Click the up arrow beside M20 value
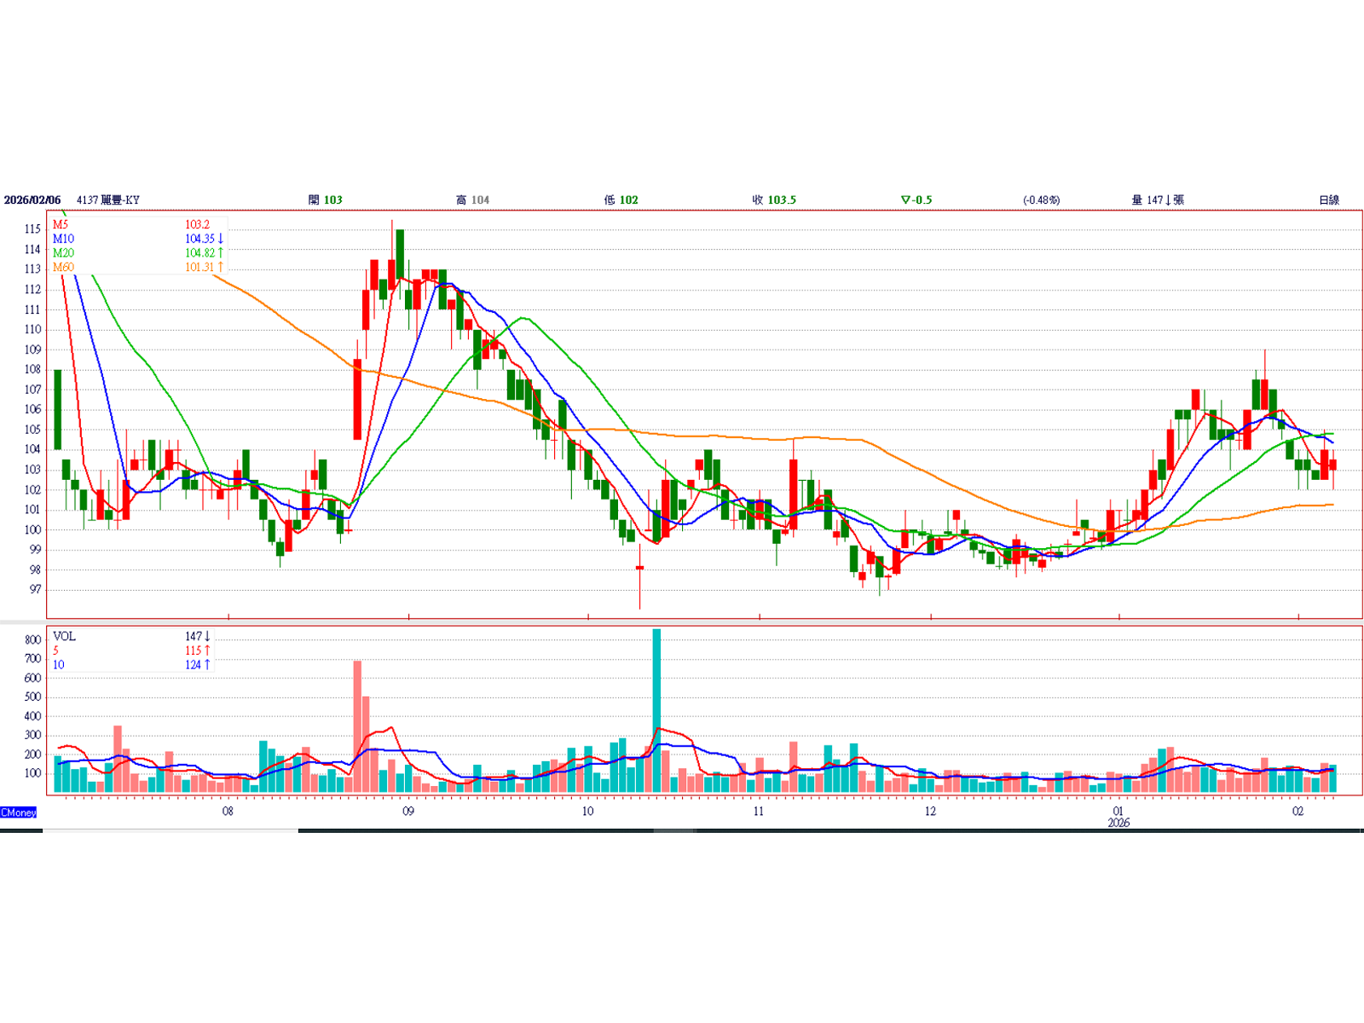 tap(221, 253)
